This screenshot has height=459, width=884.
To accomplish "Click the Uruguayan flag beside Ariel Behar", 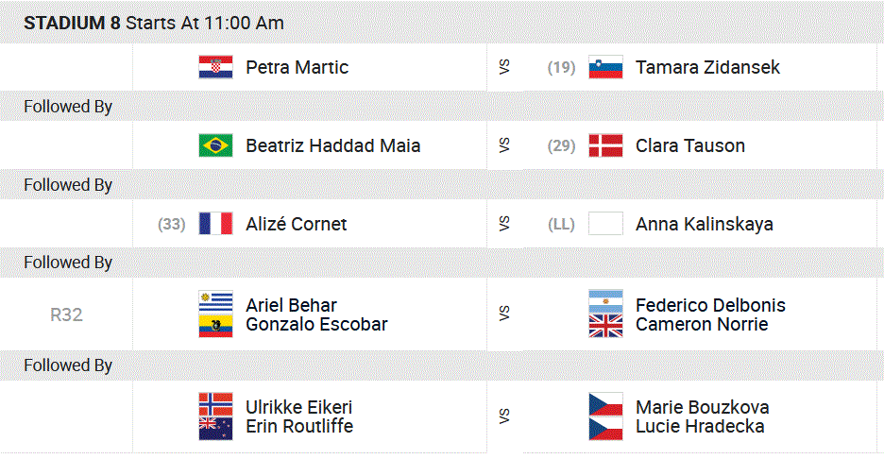I will coord(215,302).
